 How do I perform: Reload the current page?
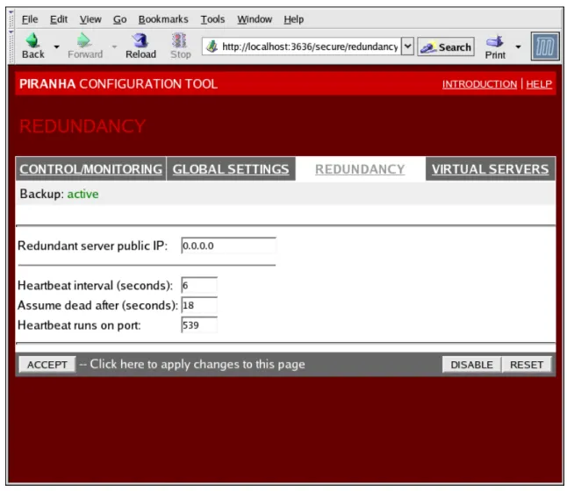[x=140, y=46]
